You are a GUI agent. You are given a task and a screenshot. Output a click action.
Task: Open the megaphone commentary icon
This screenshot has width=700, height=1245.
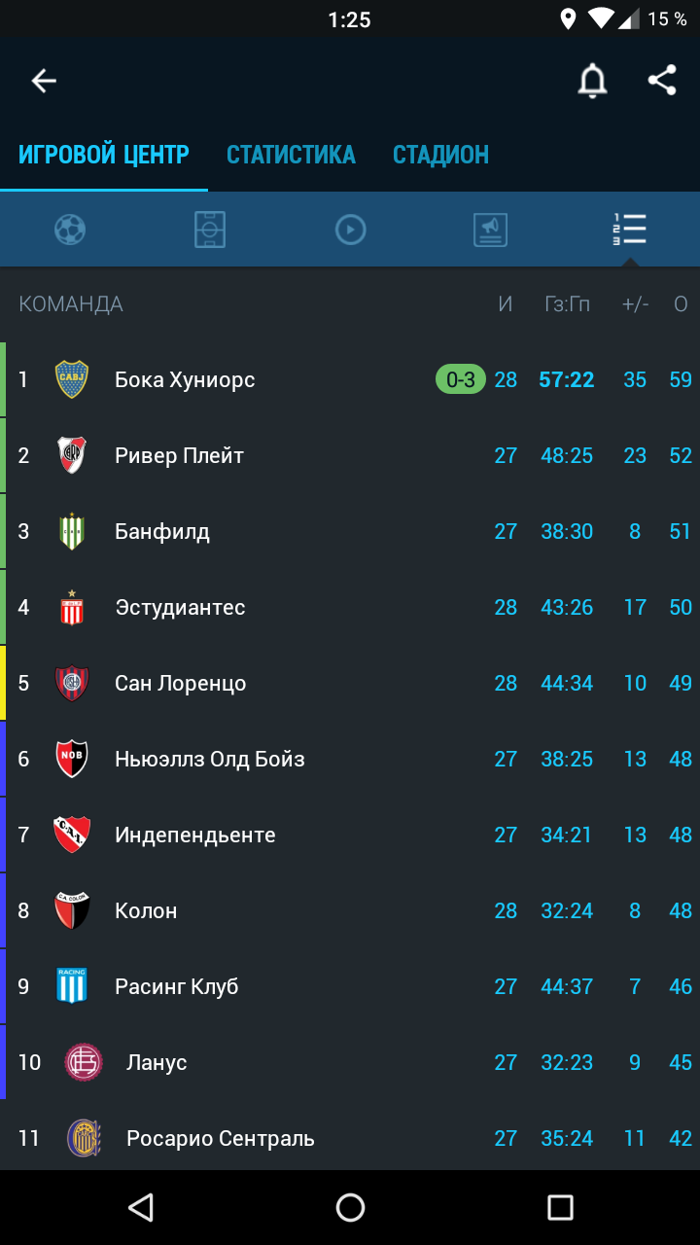[x=491, y=230]
